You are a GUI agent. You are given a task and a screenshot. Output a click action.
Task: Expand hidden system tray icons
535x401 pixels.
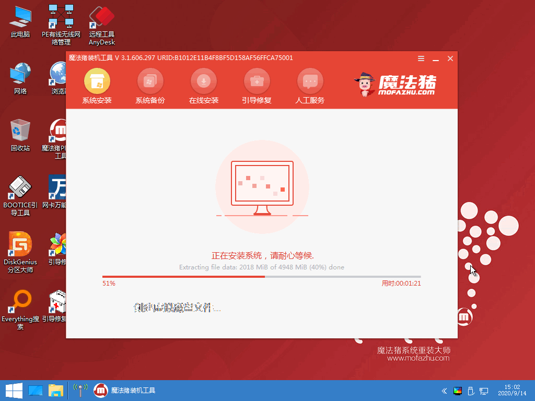(444, 391)
